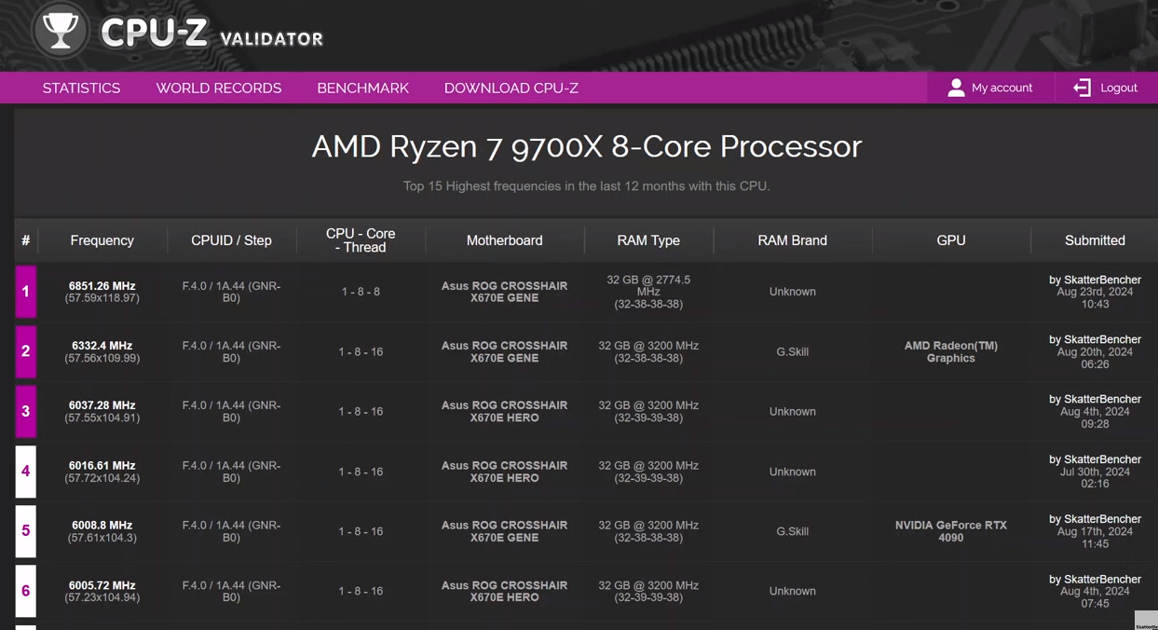This screenshot has height=630, width=1158.
Task: Click the My account user icon
Action: (956, 88)
